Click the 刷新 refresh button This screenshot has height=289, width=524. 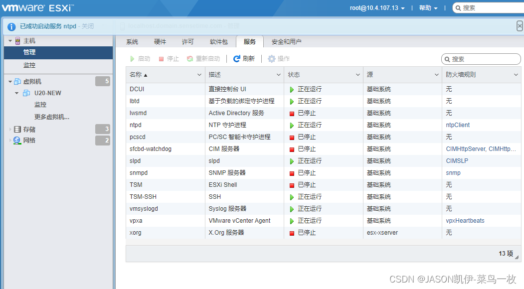point(244,59)
